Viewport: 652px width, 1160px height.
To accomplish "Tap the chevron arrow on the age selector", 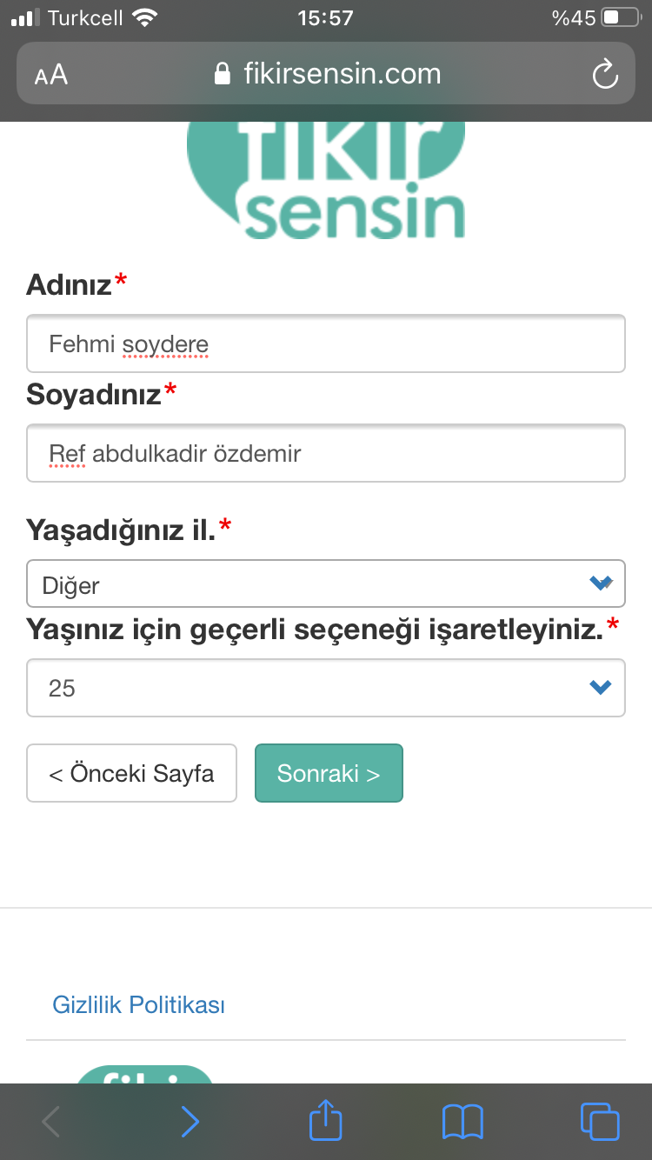I will tap(601, 688).
